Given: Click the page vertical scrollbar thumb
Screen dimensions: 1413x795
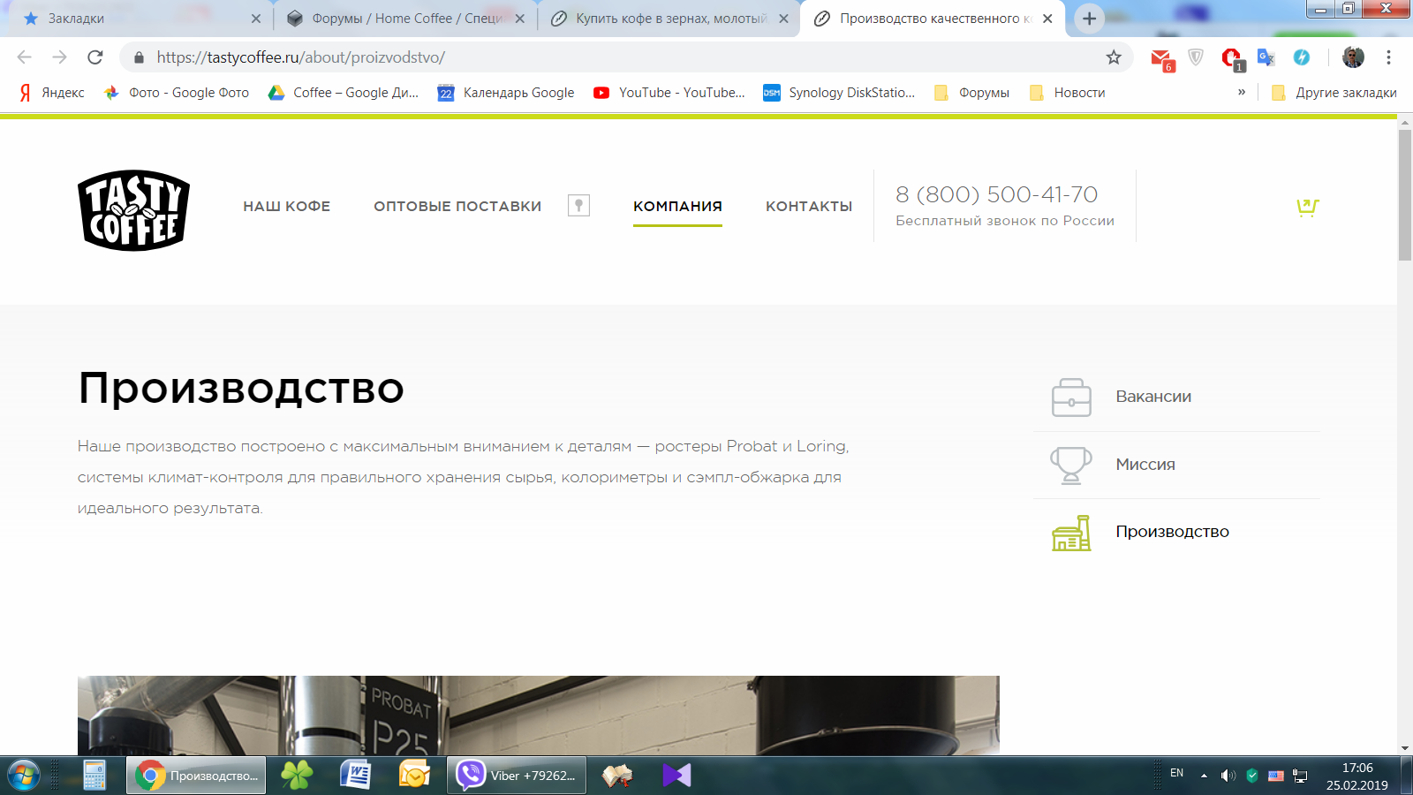Looking at the screenshot, I should 1405,194.
